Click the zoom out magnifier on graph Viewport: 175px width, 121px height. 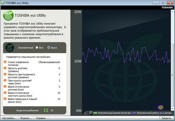91,113
